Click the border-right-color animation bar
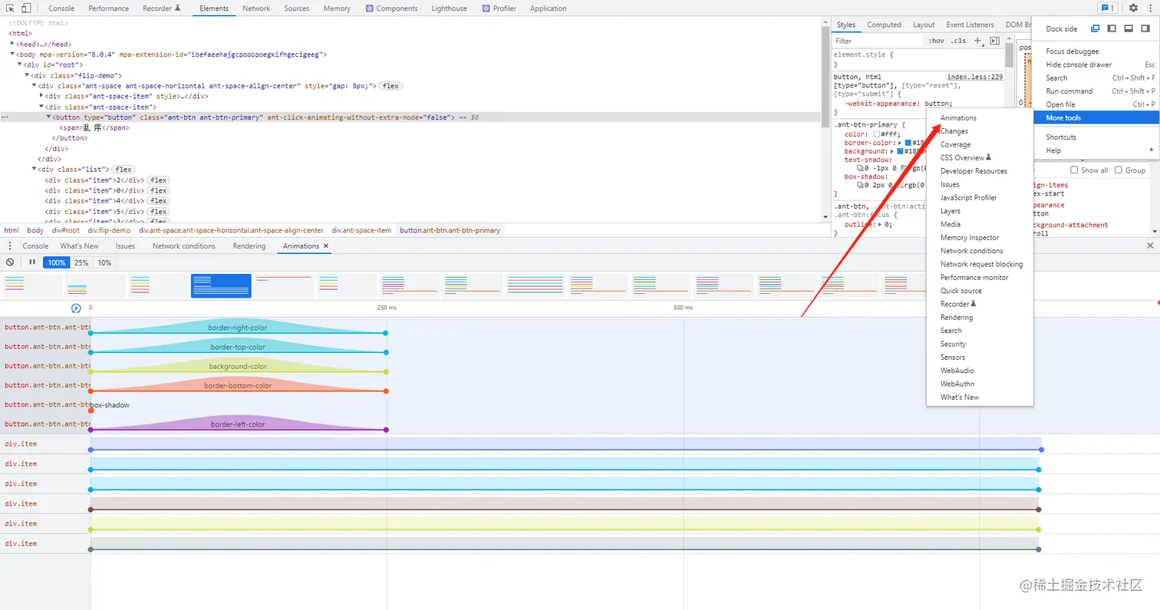This screenshot has width=1160, height=610. tap(238, 328)
